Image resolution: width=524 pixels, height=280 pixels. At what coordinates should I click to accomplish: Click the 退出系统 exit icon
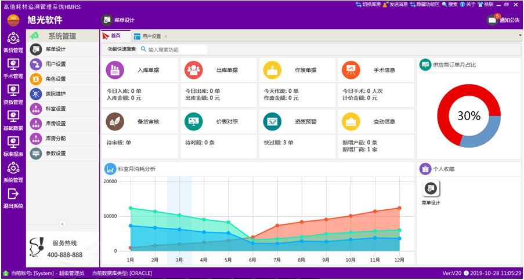pyautogui.click(x=13, y=198)
